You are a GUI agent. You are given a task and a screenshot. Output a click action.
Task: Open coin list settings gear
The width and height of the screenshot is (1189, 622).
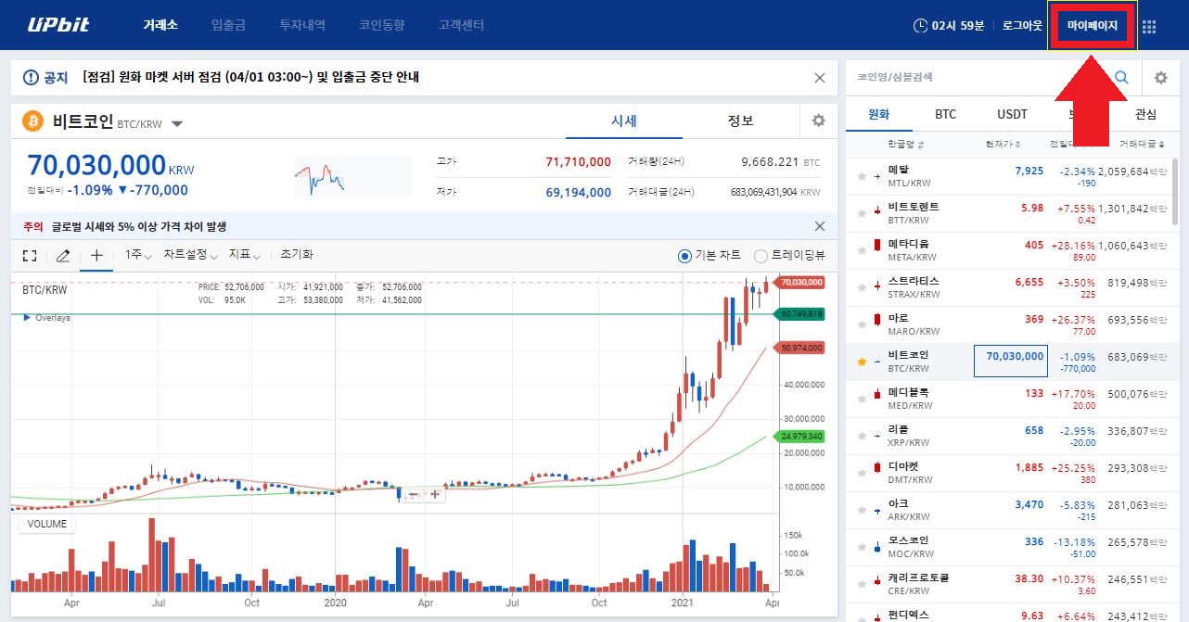1160,78
